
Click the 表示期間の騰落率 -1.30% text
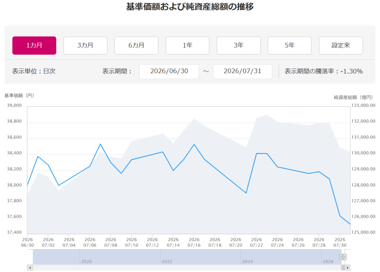coord(324,71)
